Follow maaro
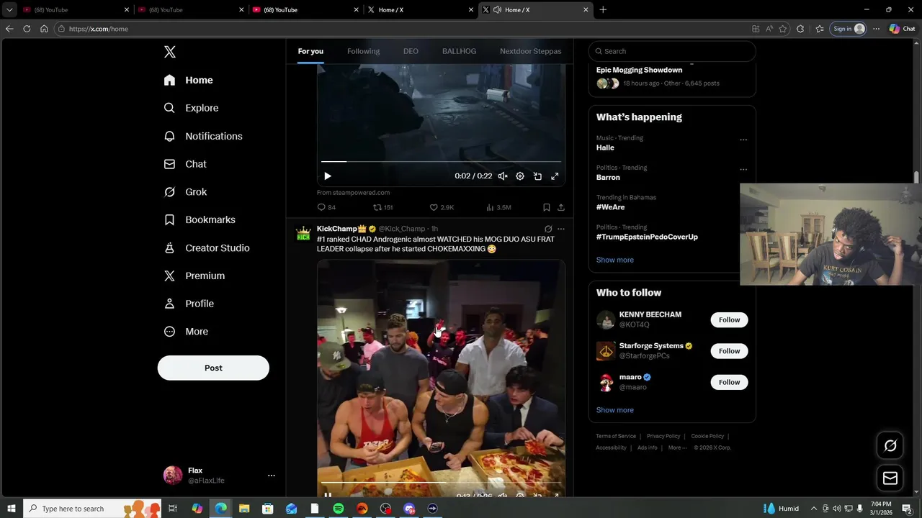This screenshot has width=922, height=518. pyautogui.click(x=729, y=382)
